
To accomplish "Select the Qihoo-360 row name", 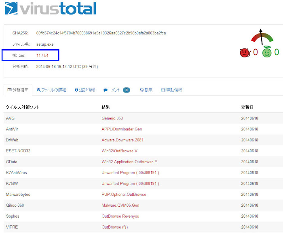I will point(15,205).
